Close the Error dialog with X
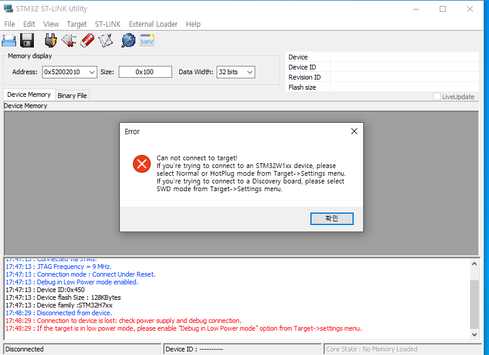This screenshot has width=489, height=355. [354, 131]
